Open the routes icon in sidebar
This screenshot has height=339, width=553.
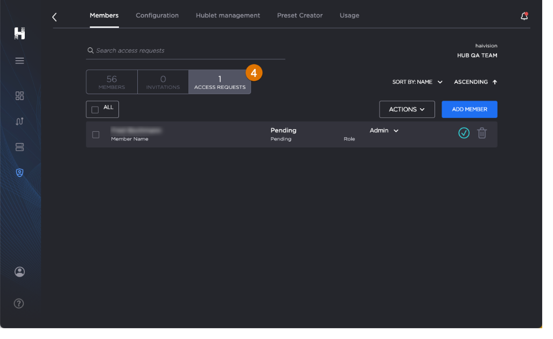coord(20,121)
